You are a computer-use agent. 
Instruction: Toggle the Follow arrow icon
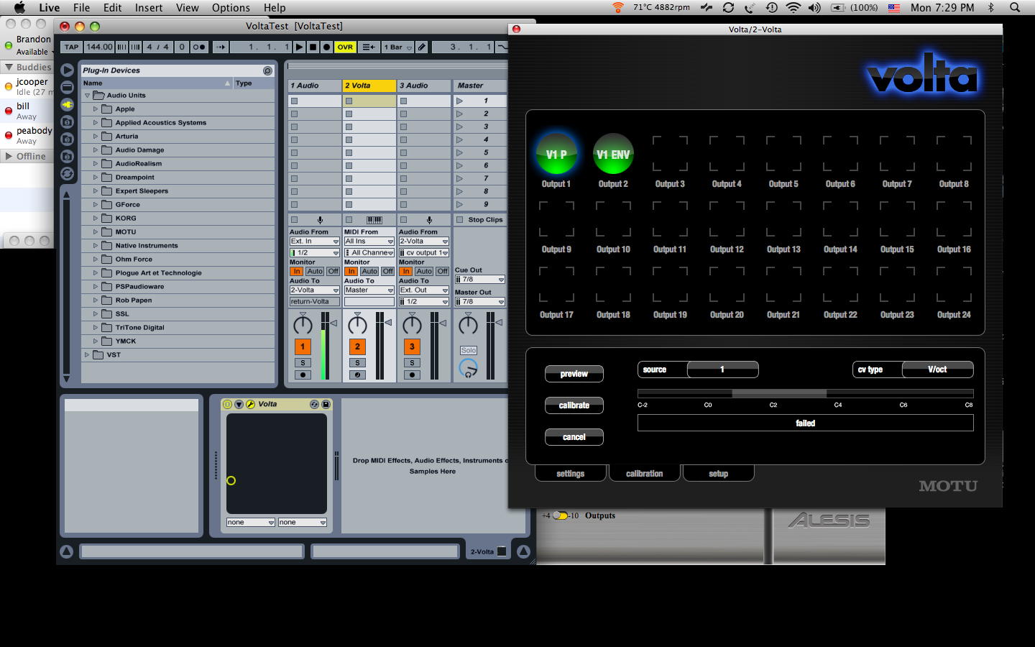pyautogui.click(x=221, y=47)
